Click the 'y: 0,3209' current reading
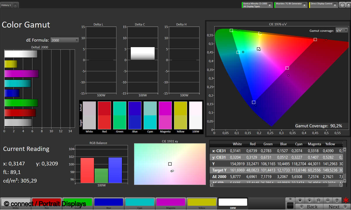Viewport: 351px width, 210px height. pos(47,163)
